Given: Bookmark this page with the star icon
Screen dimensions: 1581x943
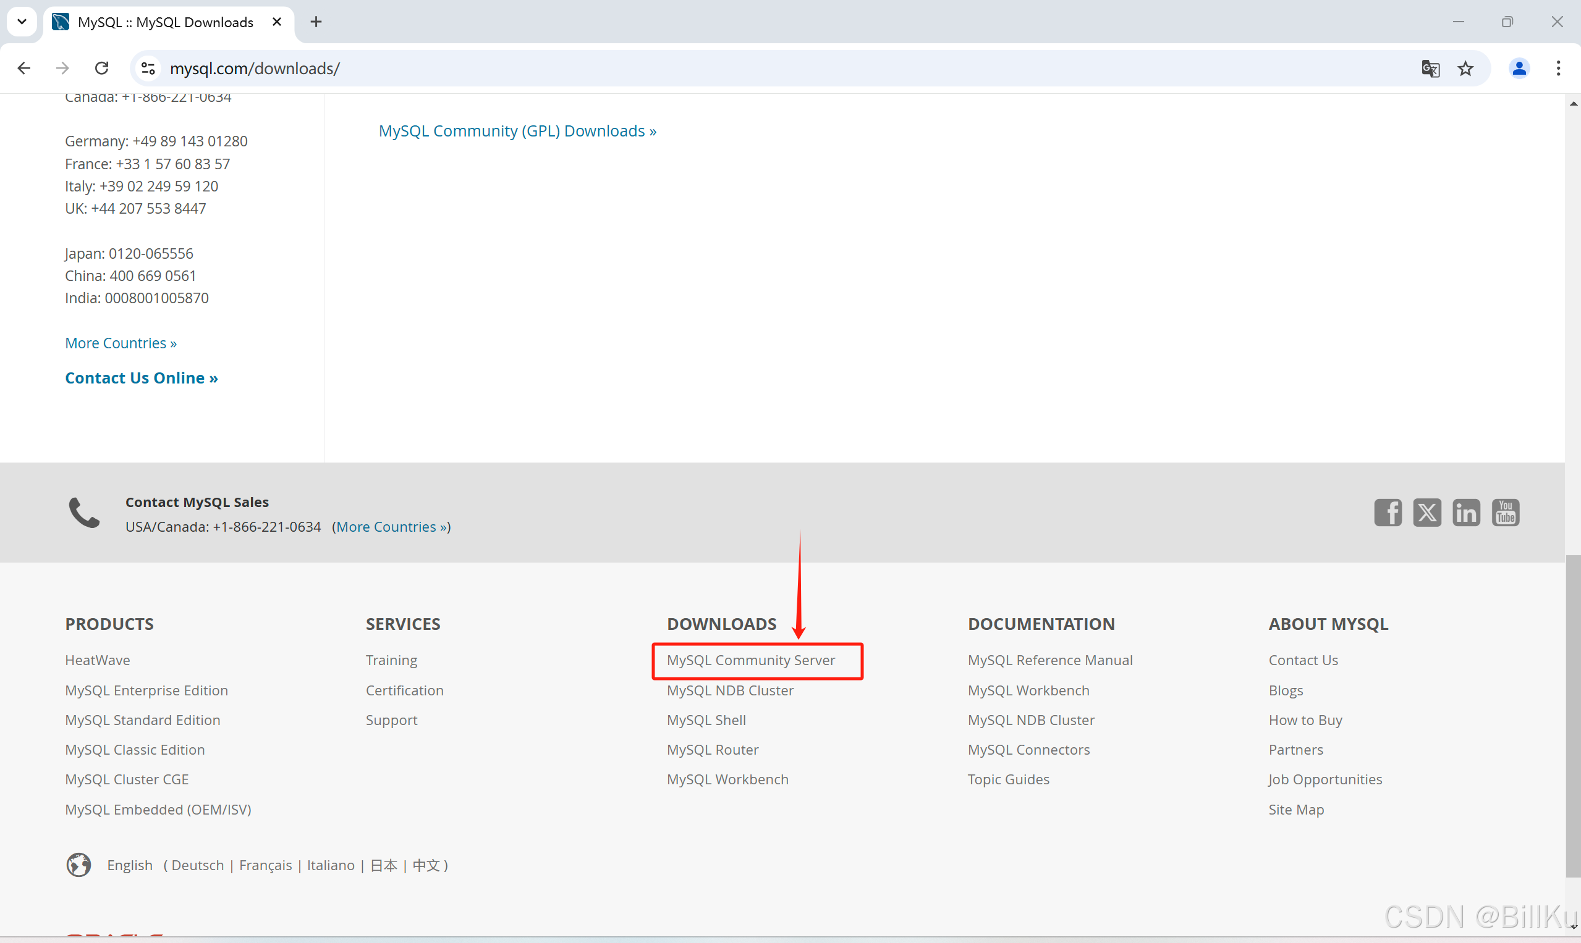Looking at the screenshot, I should 1466,68.
